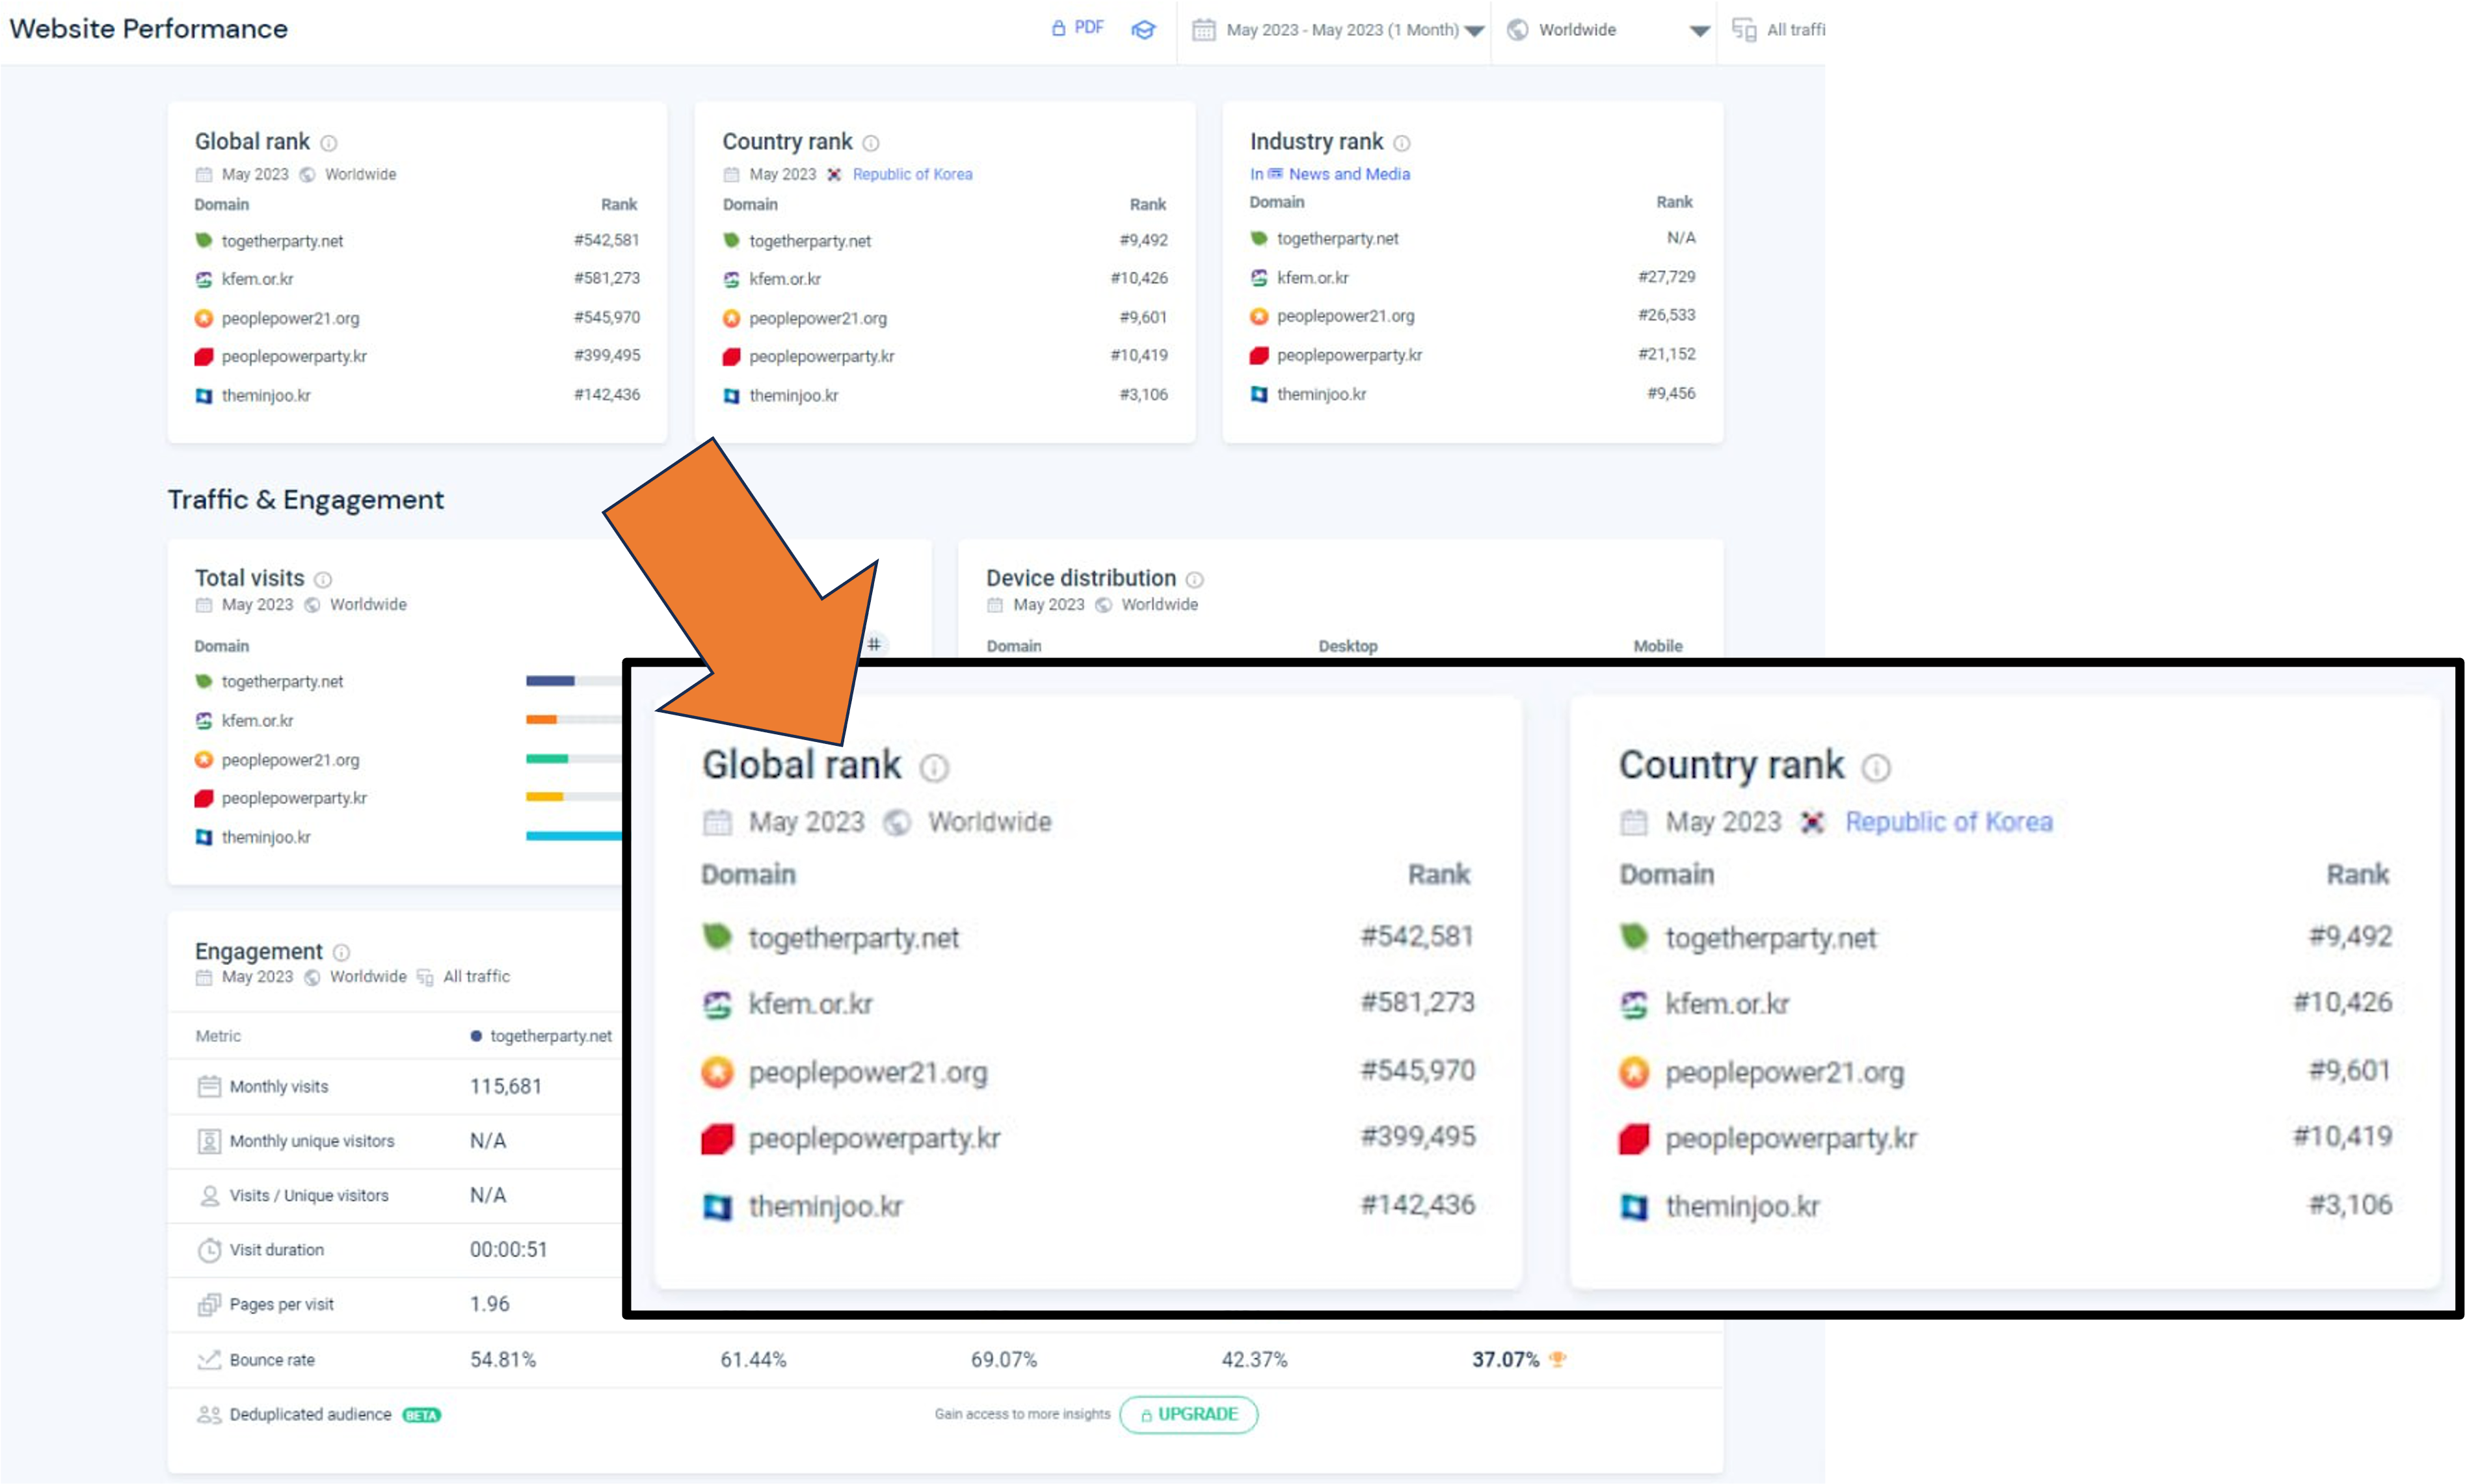
Task: Click the Visit duration clock icon
Action: click(x=208, y=1250)
